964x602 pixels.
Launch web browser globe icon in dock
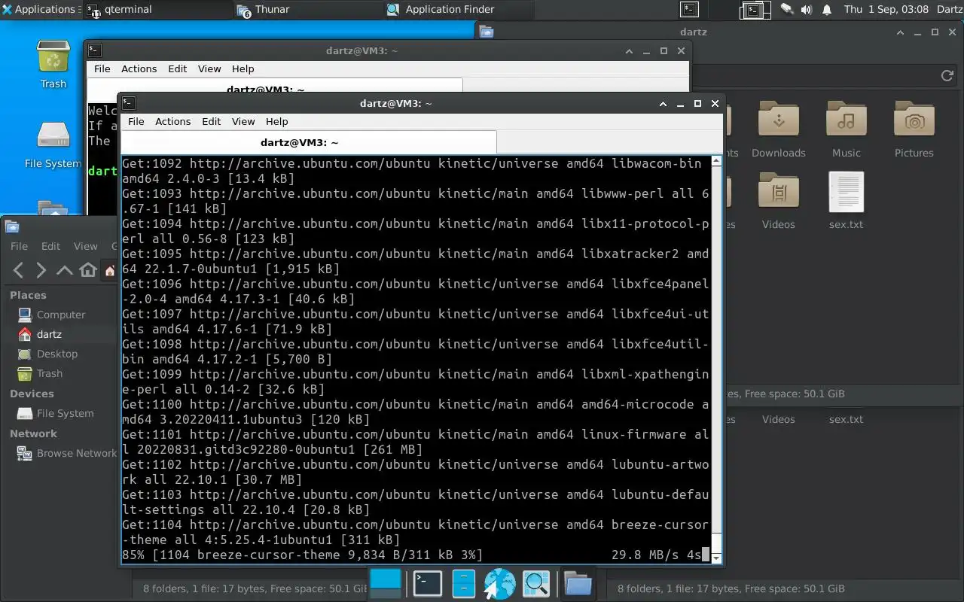point(499,583)
